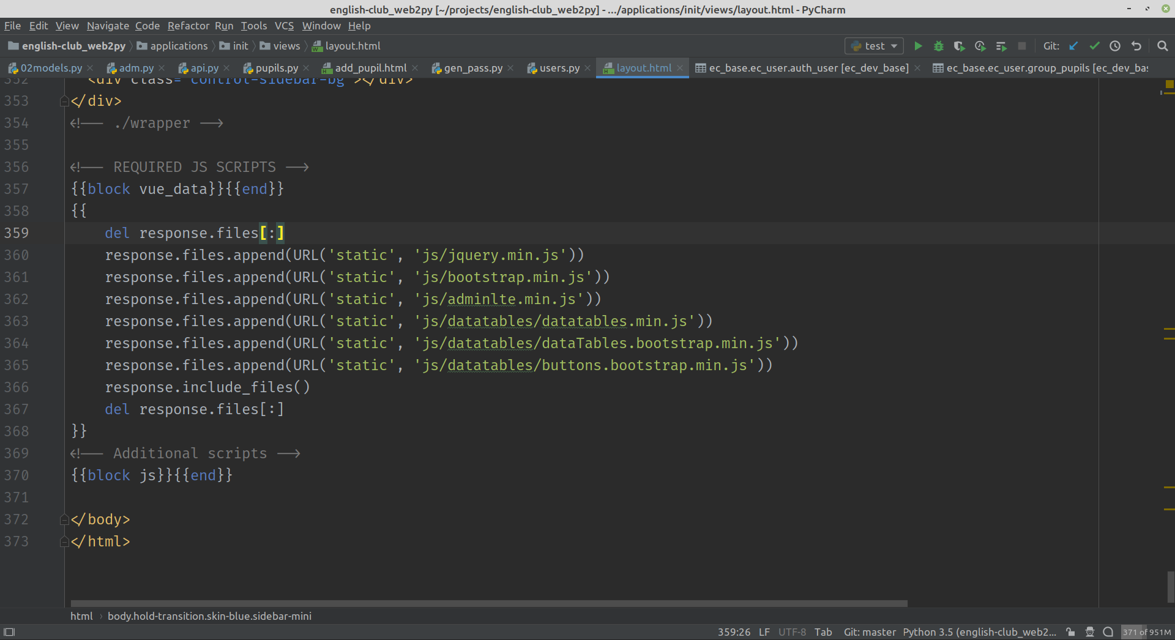This screenshot has width=1175, height=640.
Task: Open the test run configuration dropdown
Action: (875, 46)
